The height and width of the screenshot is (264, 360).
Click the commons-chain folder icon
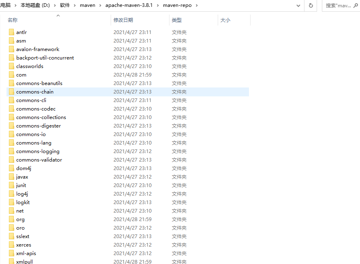(x=11, y=92)
